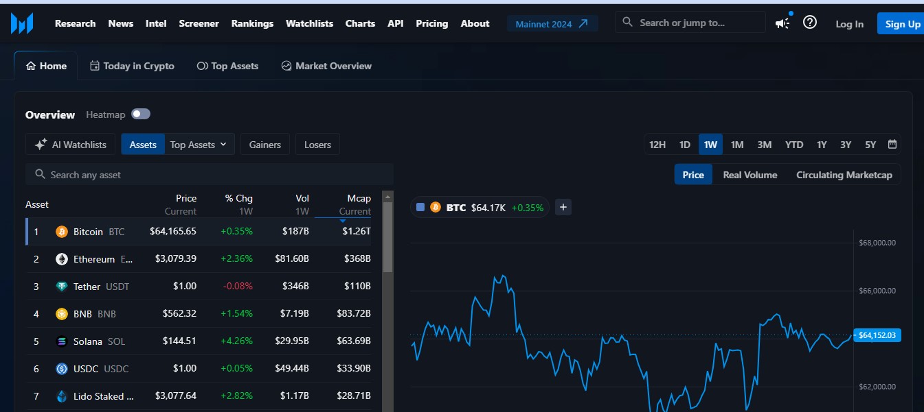The width and height of the screenshot is (924, 412).
Task: Select the 1W chart range
Action: point(710,145)
